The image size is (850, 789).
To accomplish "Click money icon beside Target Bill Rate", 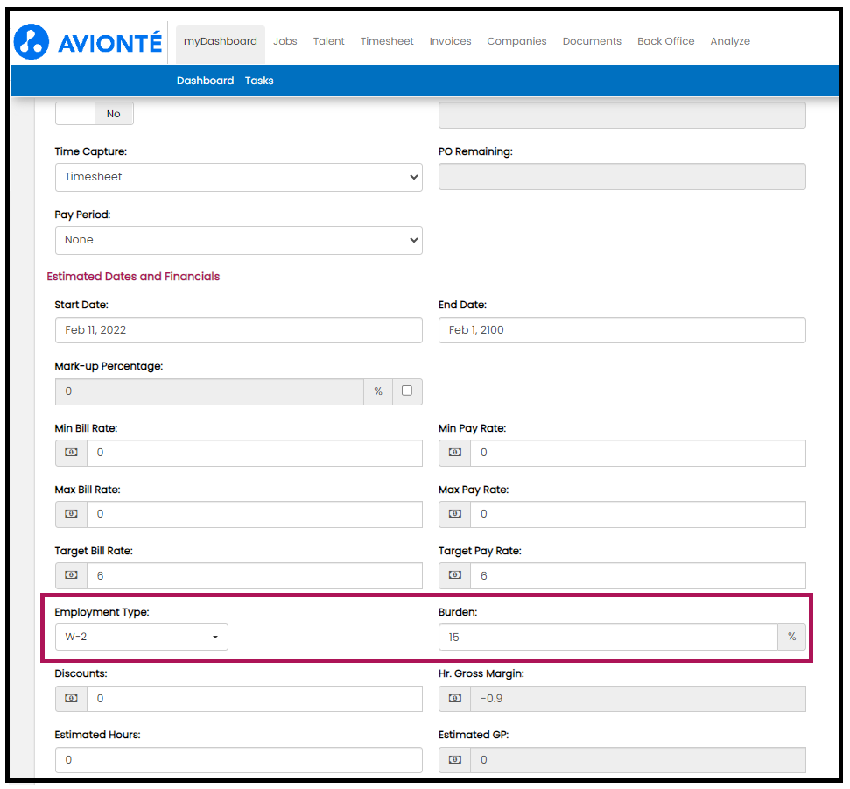I will click(x=71, y=575).
